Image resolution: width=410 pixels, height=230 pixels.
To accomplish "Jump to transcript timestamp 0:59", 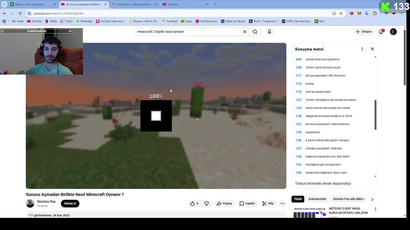I will (x=299, y=59).
